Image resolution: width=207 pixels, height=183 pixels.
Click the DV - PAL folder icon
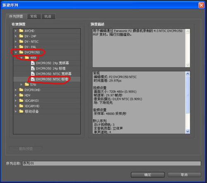21,47
